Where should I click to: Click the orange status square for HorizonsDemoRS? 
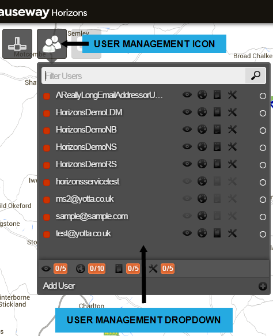(x=47, y=165)
